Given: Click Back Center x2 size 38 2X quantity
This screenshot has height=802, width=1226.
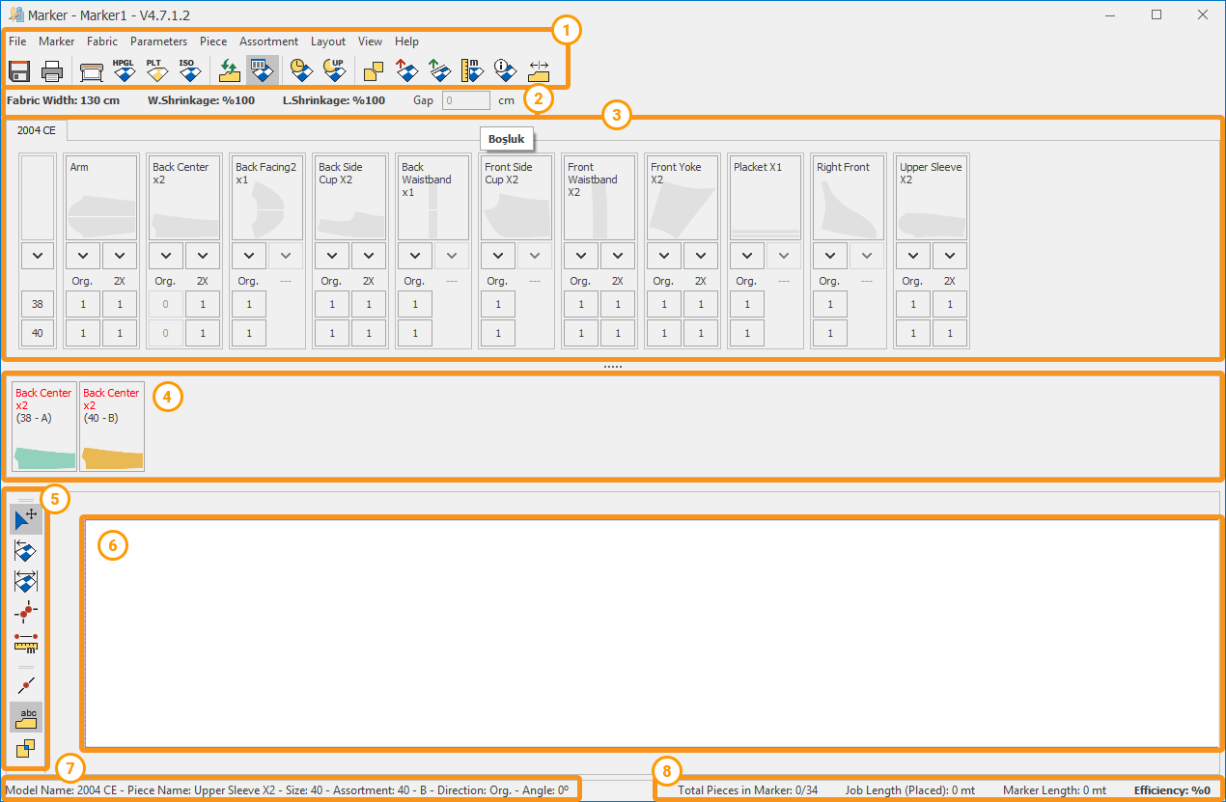Looking at the screenshot, I should pos(203,304).
